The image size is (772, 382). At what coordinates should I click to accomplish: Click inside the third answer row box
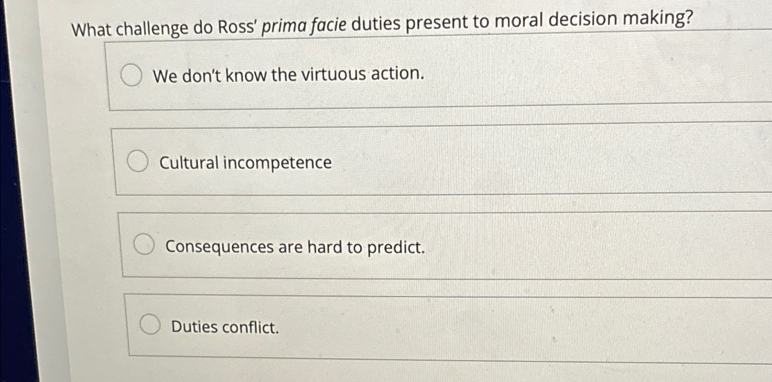pos(412,246)
